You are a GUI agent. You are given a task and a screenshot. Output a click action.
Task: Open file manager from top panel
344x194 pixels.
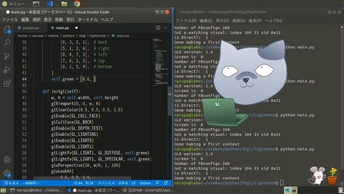[x=64, y=4]
